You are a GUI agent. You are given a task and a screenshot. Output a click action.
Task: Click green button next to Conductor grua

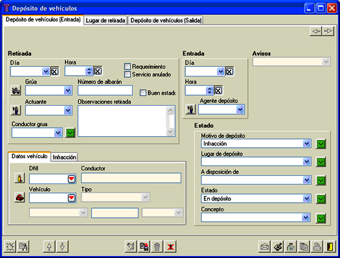(x=70, y=133)
